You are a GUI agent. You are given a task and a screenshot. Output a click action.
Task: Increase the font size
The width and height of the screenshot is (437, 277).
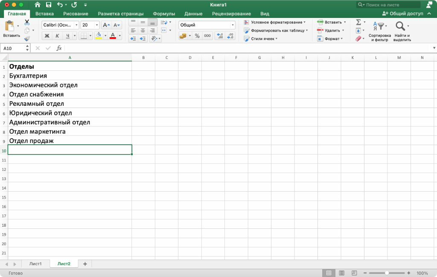tap(106, 25)
